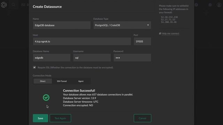Focus the Database Name field
This screenshot has height=125, width=223.
[52, 58]
